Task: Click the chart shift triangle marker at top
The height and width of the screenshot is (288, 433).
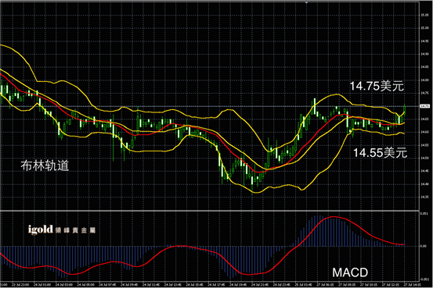Action: click(x=306, y=3)
